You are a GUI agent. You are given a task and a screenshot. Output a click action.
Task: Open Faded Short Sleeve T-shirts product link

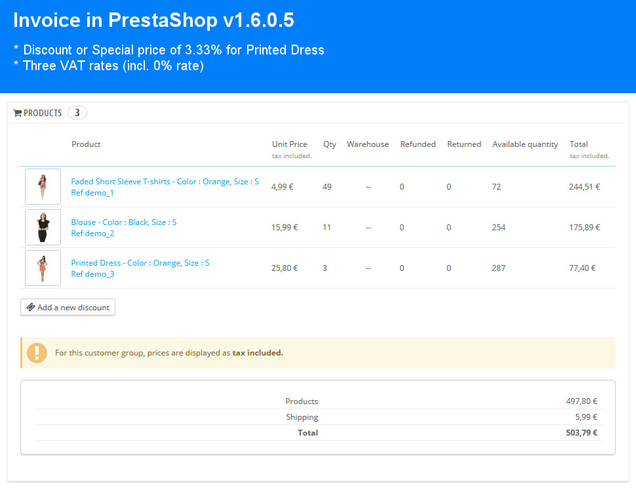coord(165,187)
